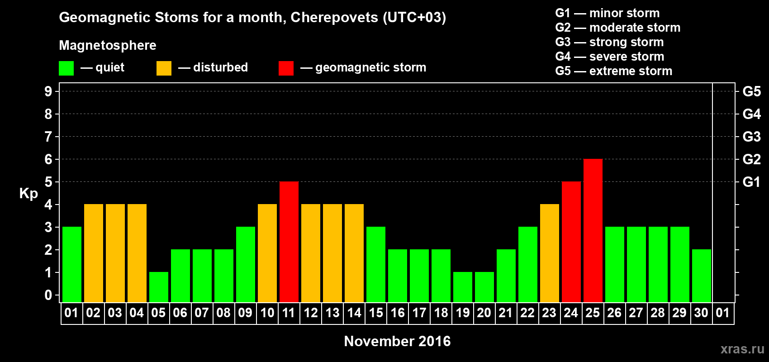Click the orange bar for day 02
The width and height of the screenshot is (769, 362).
[94, 253]
